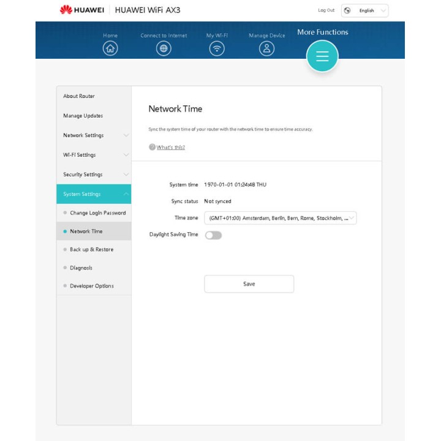Open Back up & Restore page
This screenshot has height=441, width=441.
pyautogui.click(x=94, y=249)
